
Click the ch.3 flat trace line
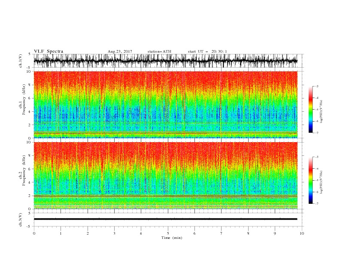tap(166, 219)
